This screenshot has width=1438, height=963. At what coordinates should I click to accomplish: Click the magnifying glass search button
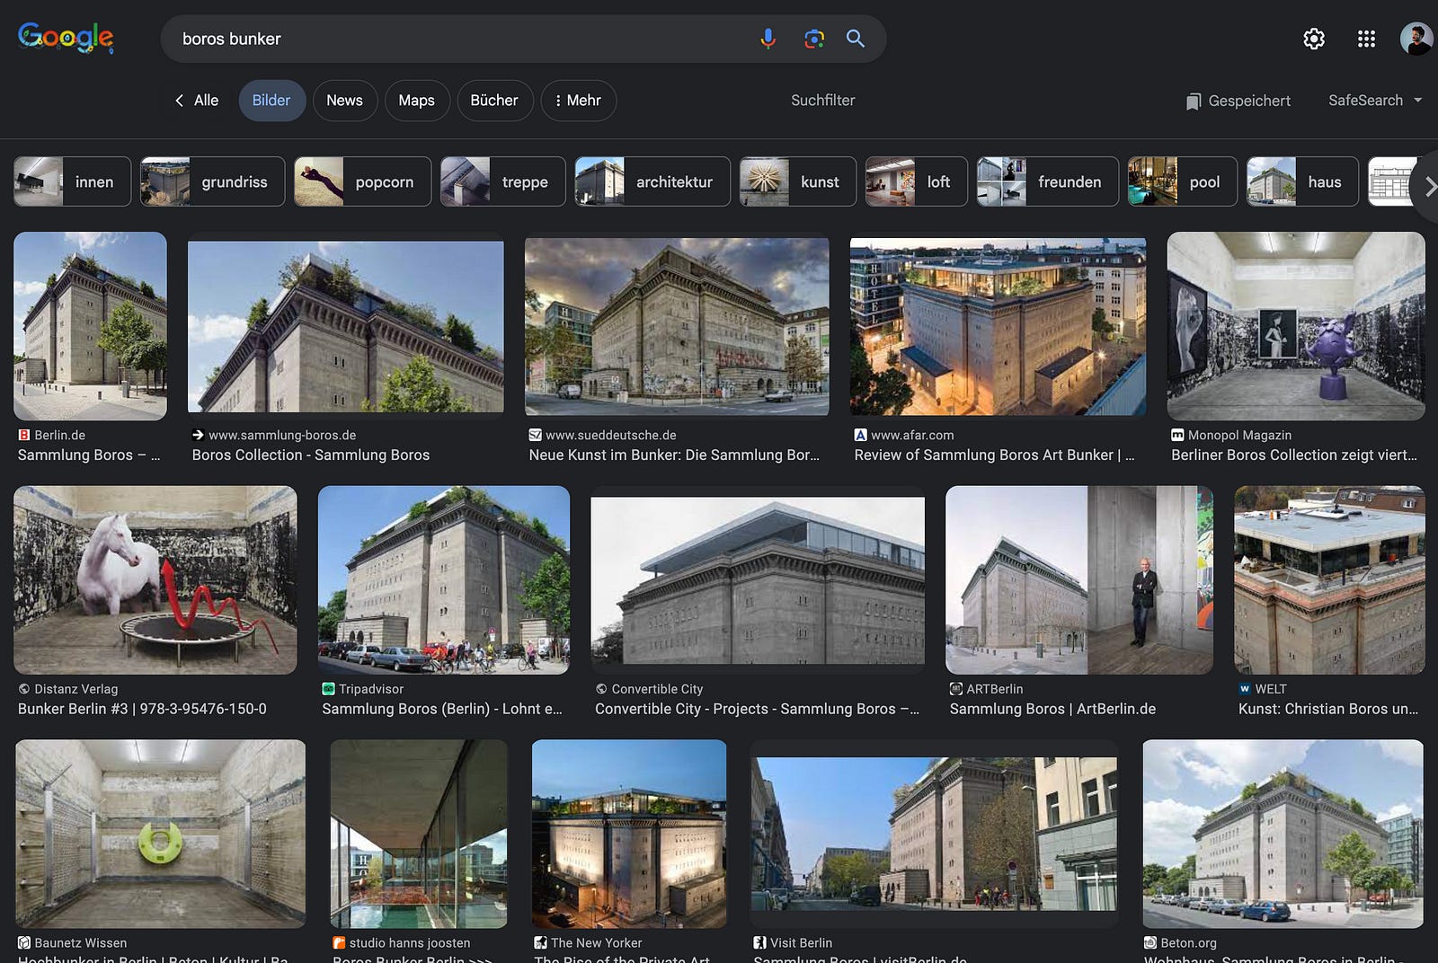pos(856,39)
